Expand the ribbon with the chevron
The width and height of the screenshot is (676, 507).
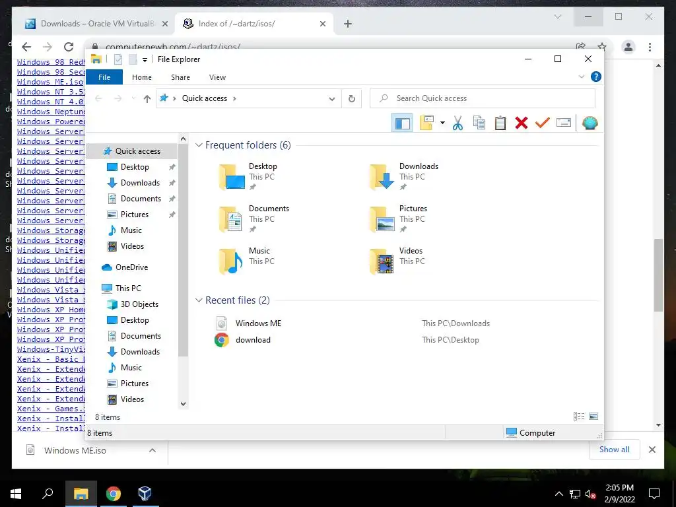(581, 77)
